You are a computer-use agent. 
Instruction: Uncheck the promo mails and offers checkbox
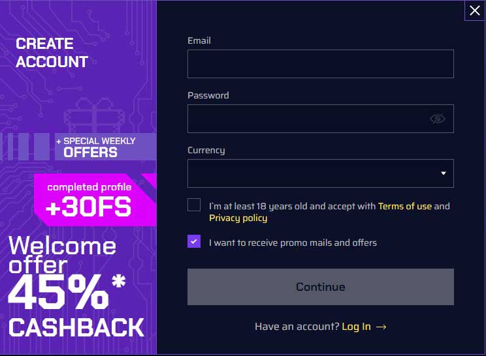(x=194, y=241)
